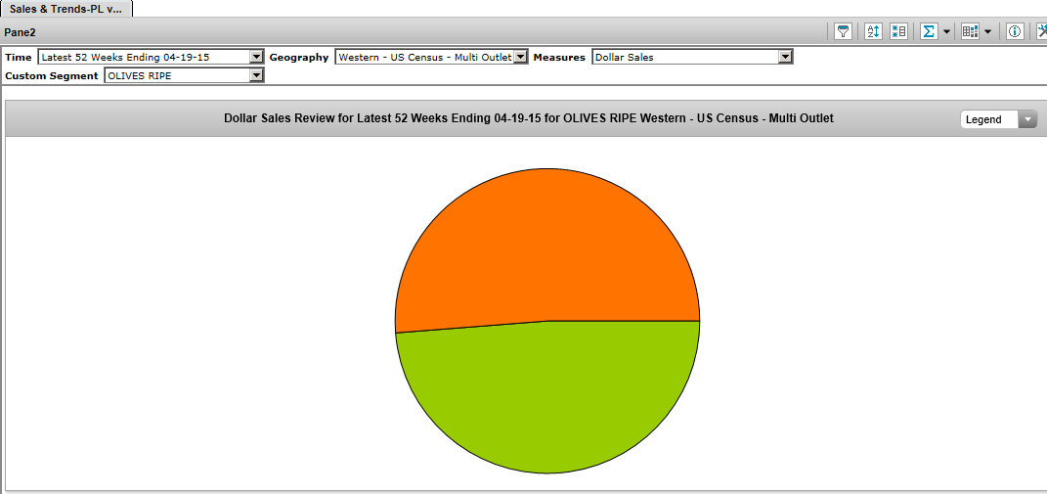Click the filter funnel icon

coord(843,31)
